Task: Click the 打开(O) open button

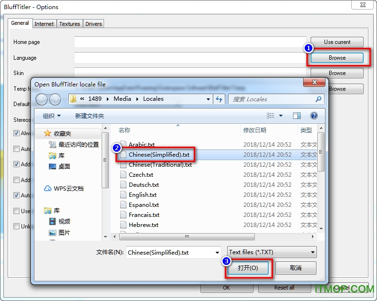Action: click(x=248, y=268)
